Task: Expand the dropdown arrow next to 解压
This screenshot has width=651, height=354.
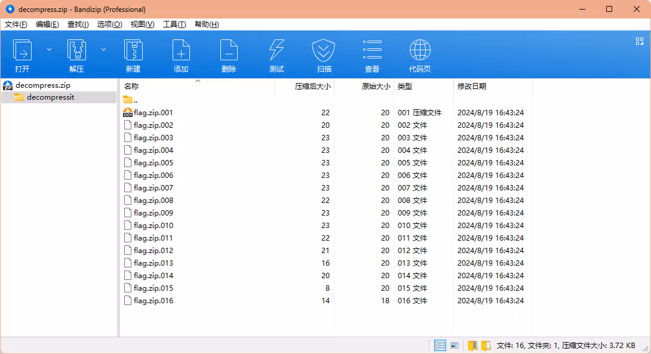Action: click(103, 50)
